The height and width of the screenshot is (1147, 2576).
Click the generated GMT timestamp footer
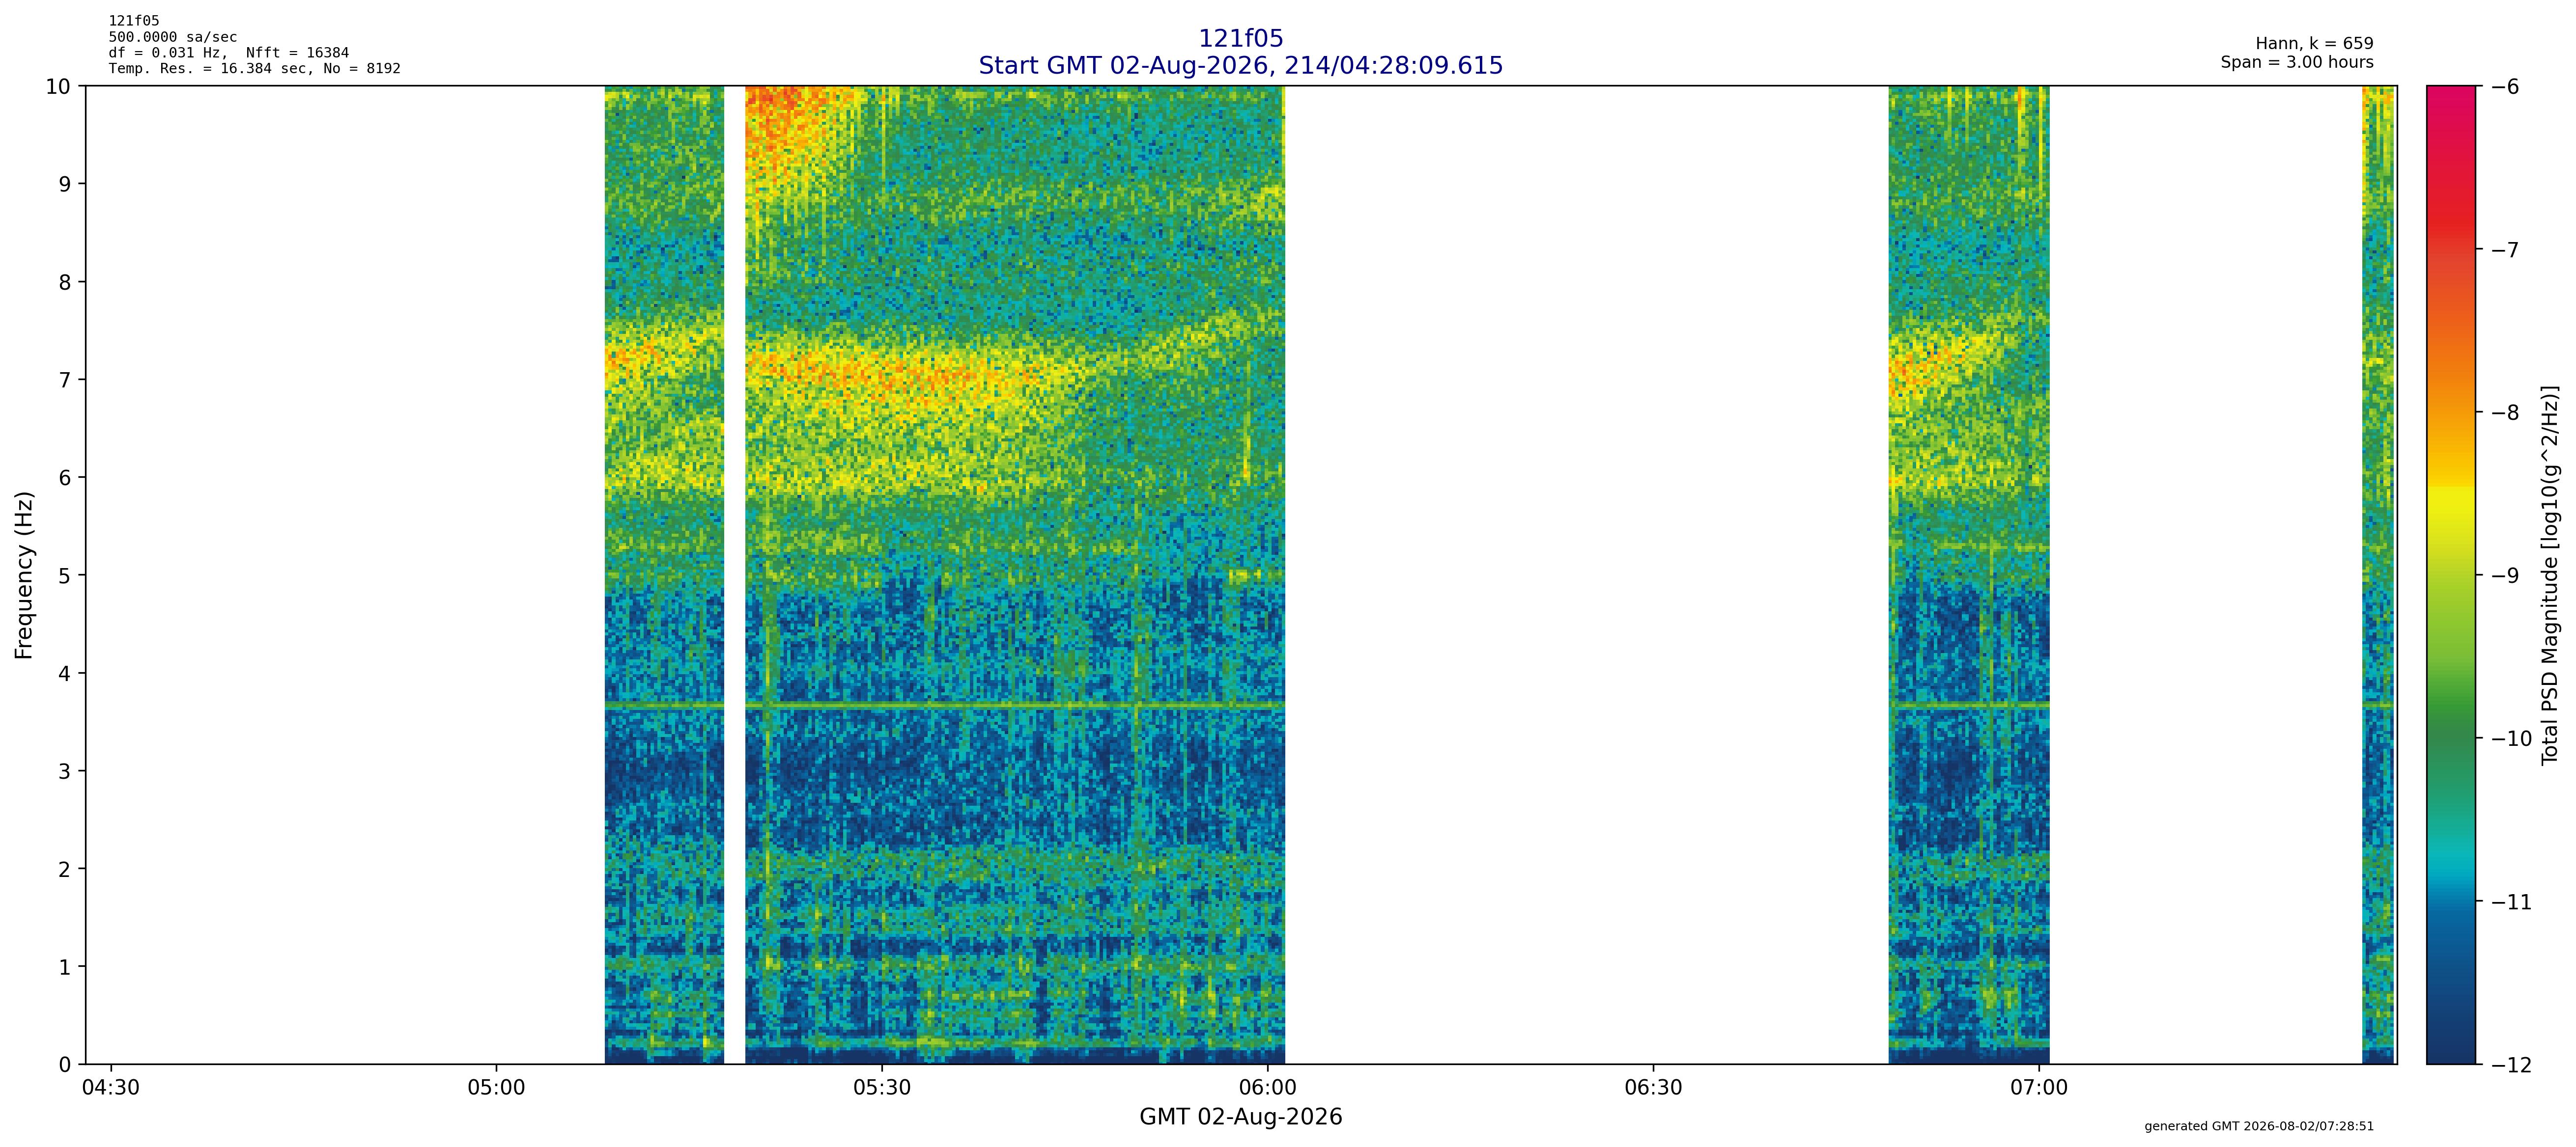click(2259, 1126)
